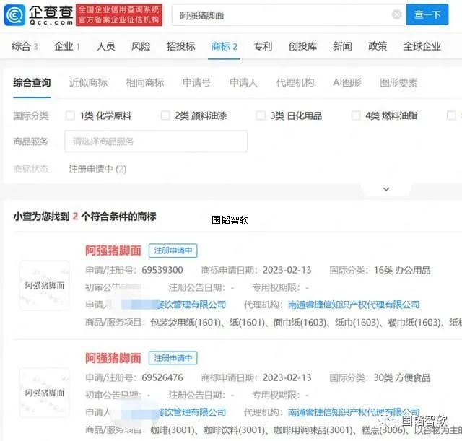Filter by 注册申请中 (2) status
The image size is (462, 441).
[x=97, y=169]
